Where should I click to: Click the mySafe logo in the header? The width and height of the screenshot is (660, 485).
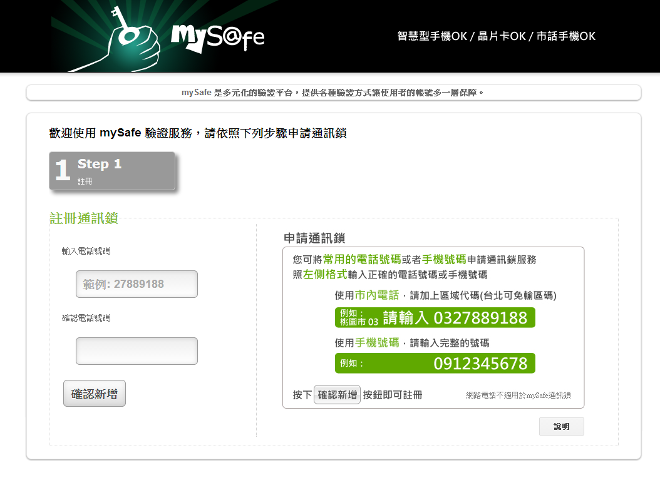coord(218,38)
